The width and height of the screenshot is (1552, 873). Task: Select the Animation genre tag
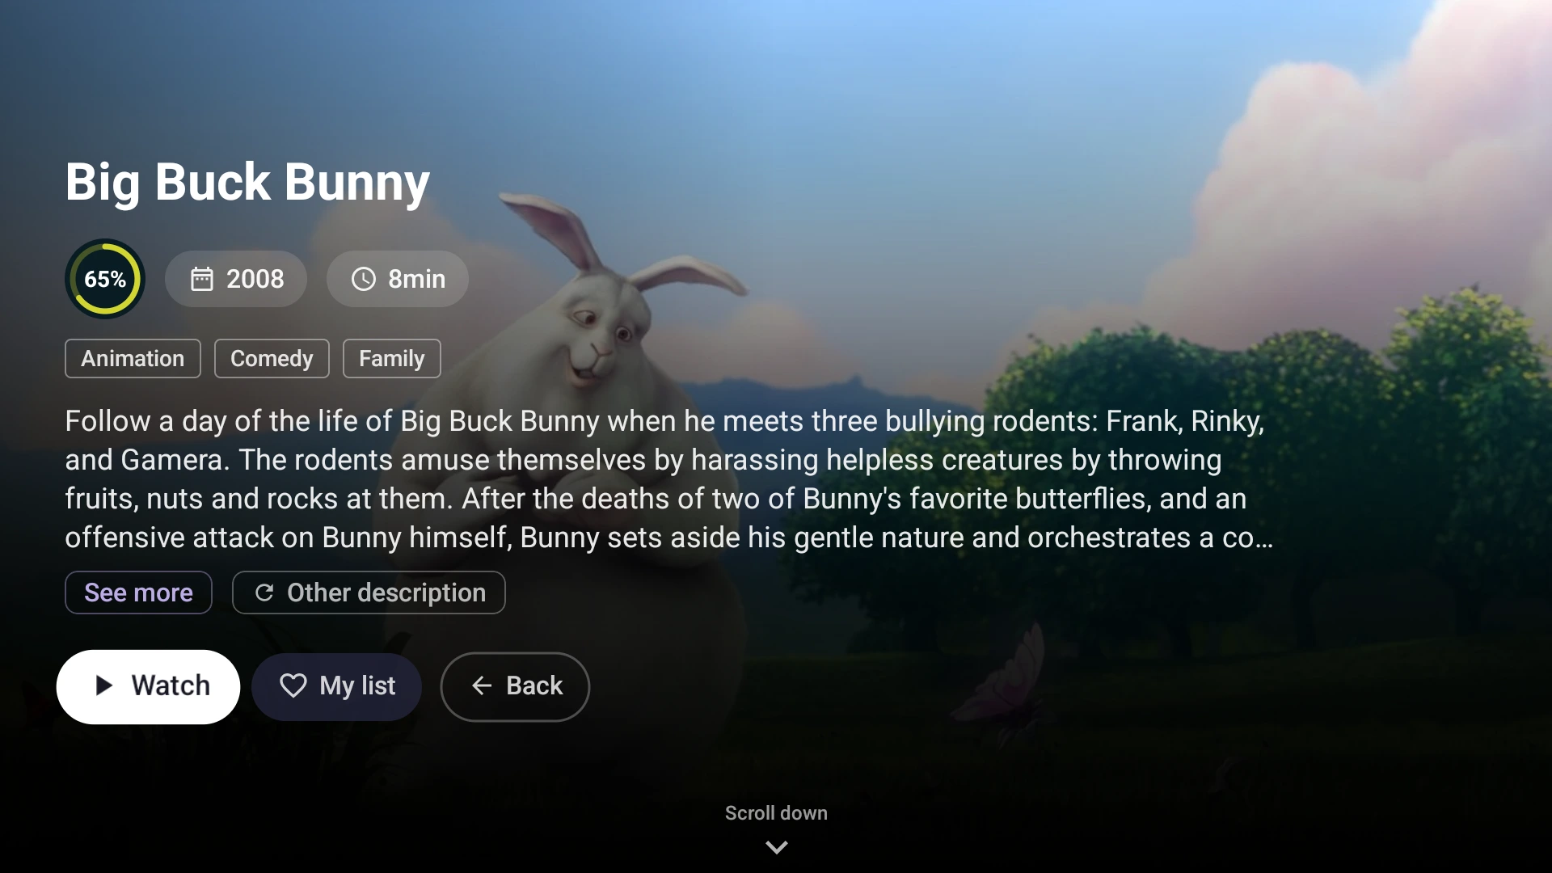pos(133,359)
